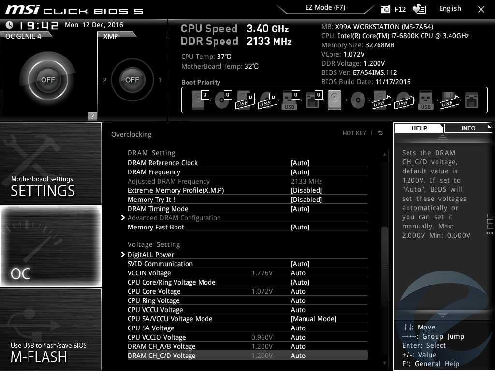Switch to the HELP tab
This screenshot has width=495, height=371.
419,128
